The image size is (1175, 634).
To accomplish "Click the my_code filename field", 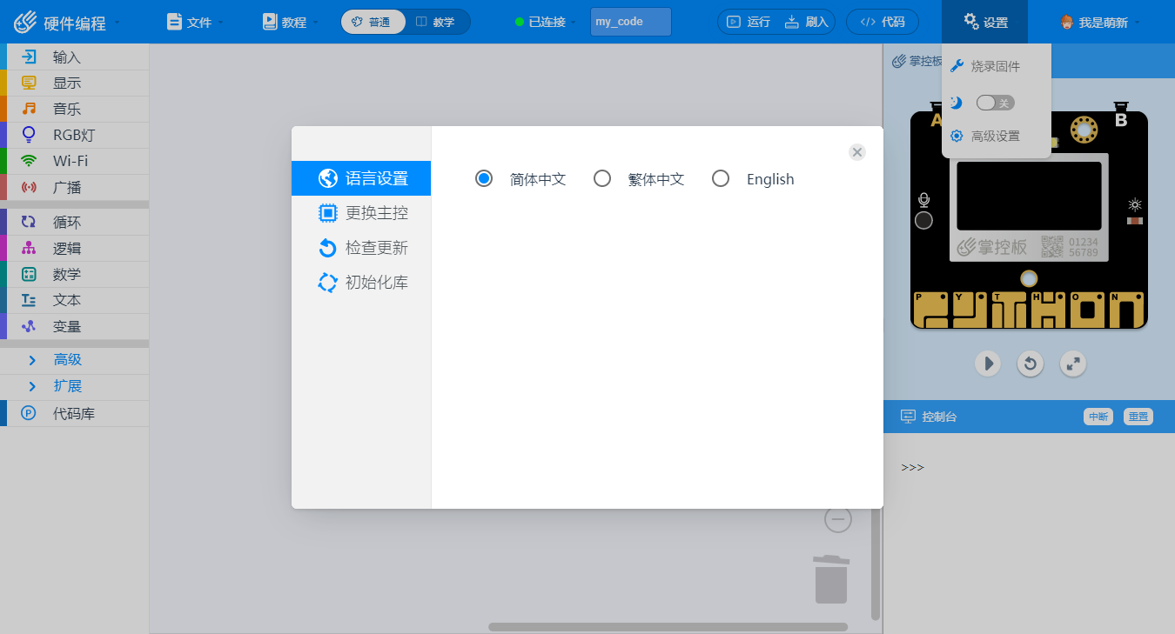I will 631,22.
